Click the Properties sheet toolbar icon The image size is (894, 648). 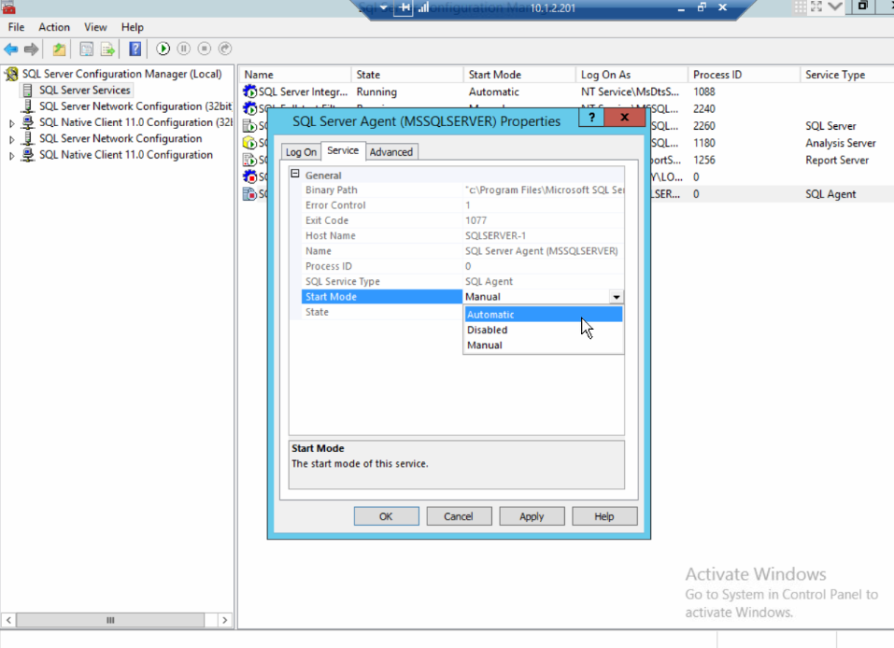[x=86, y=49]
